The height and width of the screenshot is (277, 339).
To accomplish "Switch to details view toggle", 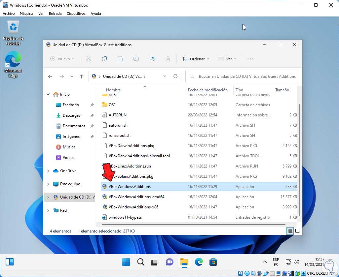I will click(290, 231).
